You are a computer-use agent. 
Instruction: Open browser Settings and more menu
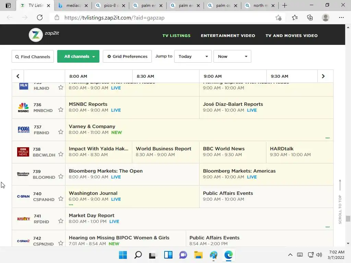click(341, 17)
